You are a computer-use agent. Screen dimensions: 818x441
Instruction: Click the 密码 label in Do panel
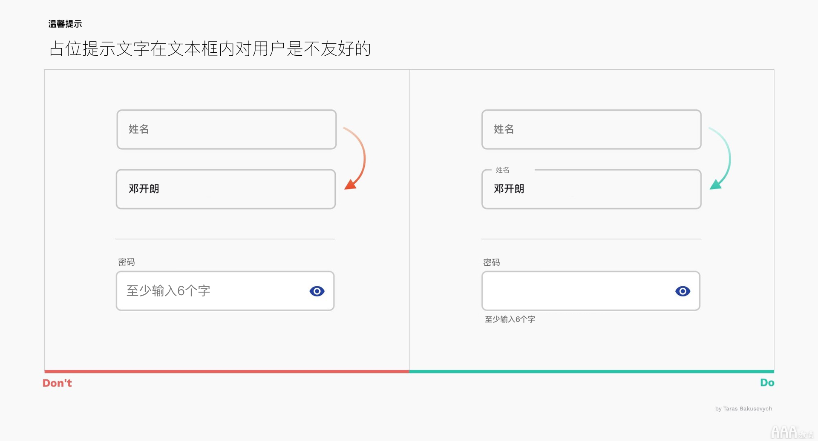tap(492, 262)
